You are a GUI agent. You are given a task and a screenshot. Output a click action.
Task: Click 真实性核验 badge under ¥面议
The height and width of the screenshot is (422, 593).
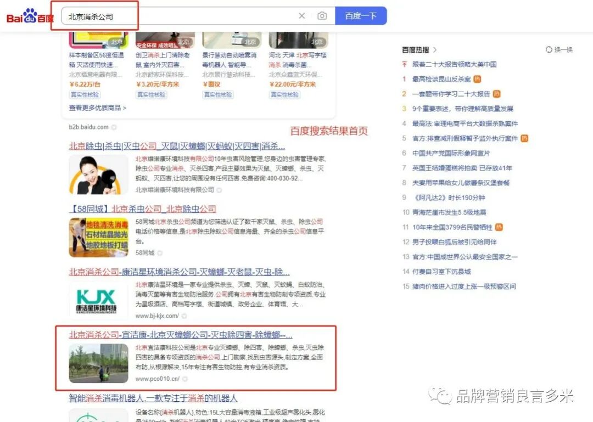[218, 94]
